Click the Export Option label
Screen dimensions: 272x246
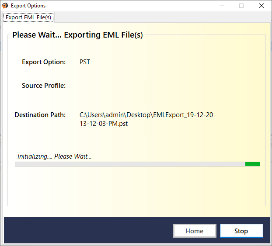(x=44, y=62)
